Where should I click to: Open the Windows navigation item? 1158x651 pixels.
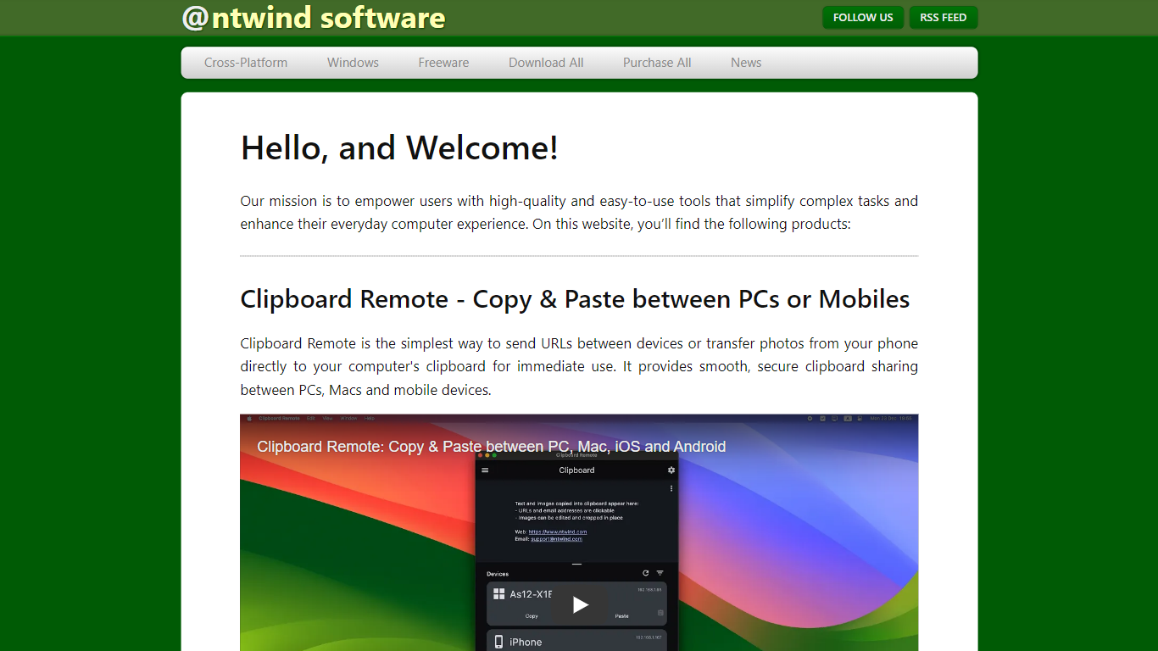tap(353, 63)
